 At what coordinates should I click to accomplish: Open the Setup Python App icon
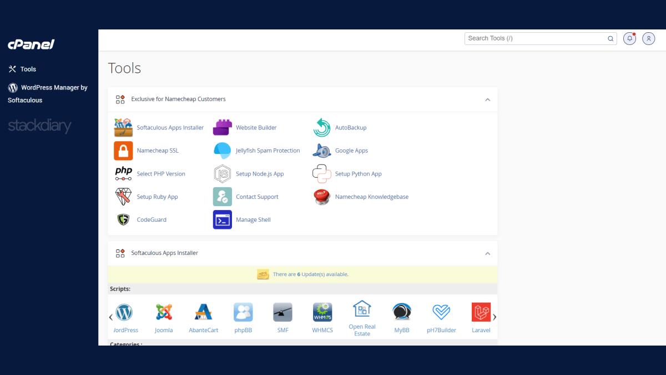(x=322, y=173)
